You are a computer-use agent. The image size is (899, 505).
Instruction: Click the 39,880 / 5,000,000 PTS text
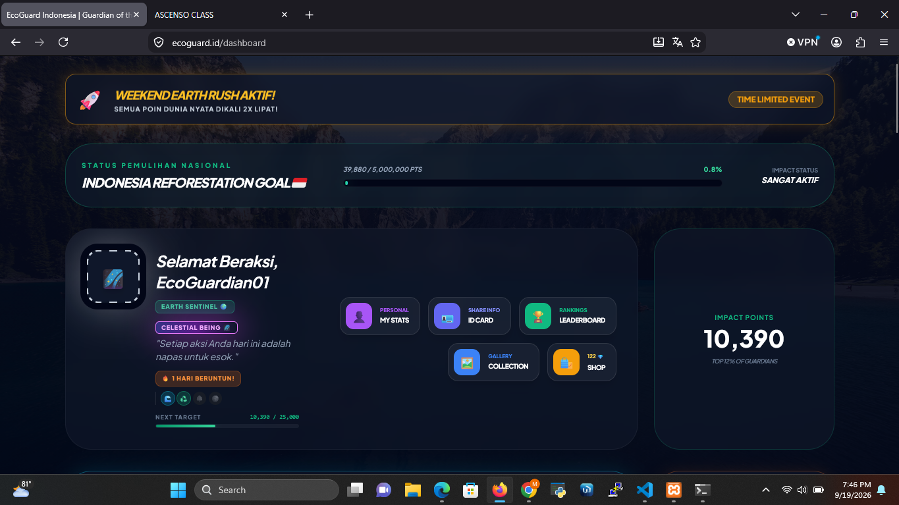[383, 169]
